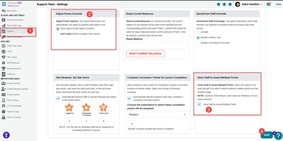
Task: Click the messages envelope icon
Action: pyautogui.click(x=269, y=4)
